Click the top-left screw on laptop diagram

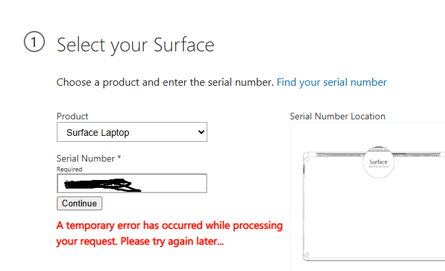click(306, 158)
